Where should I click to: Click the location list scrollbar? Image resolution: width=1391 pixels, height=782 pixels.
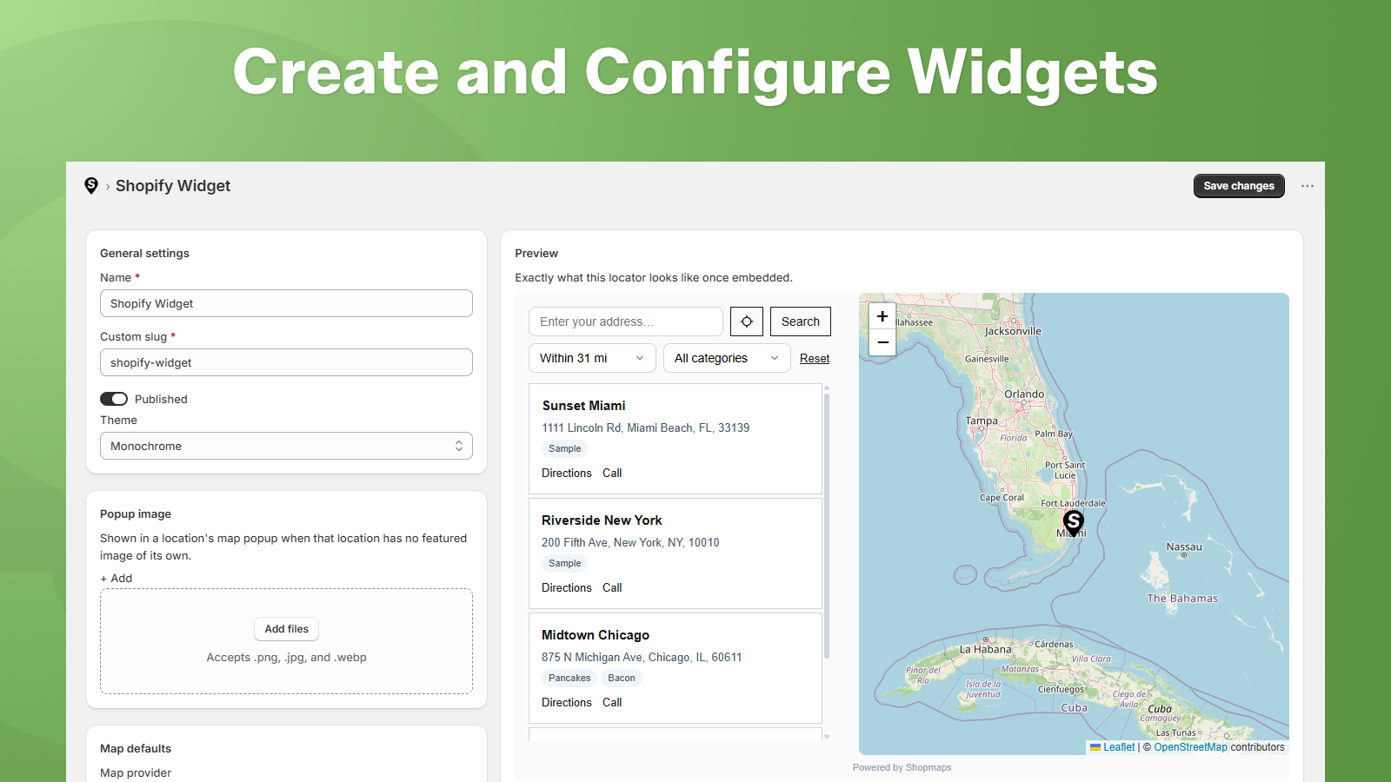click(827, 526)
